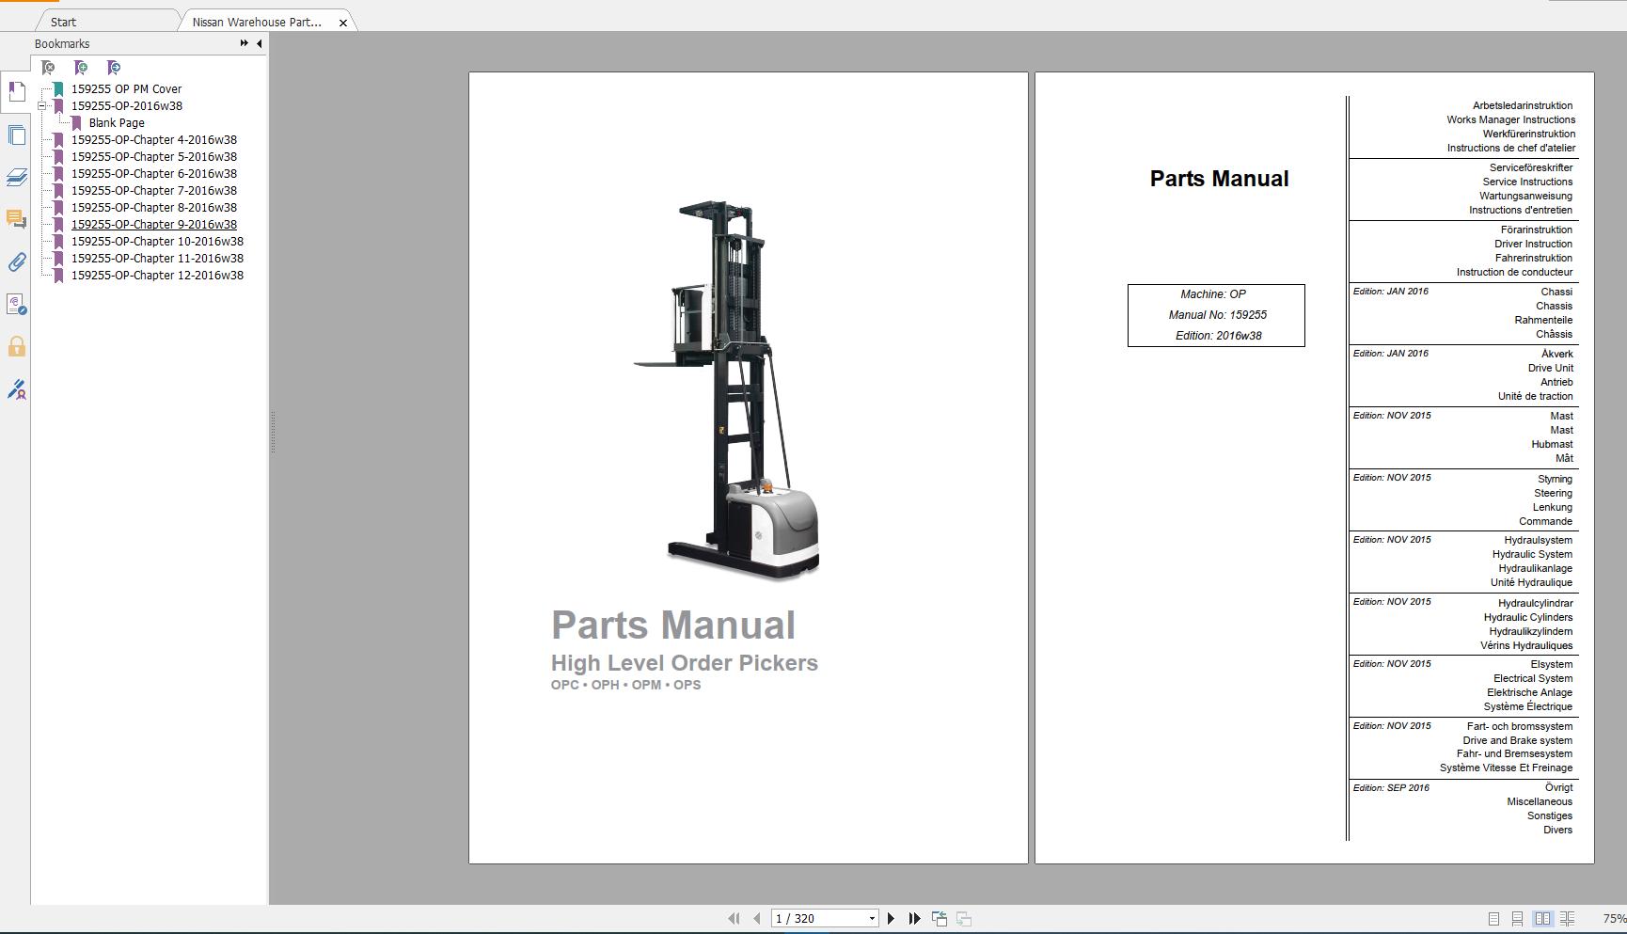Click 'Manual No: 159255' text
Screen dimensions: 1627x934
1217,315
